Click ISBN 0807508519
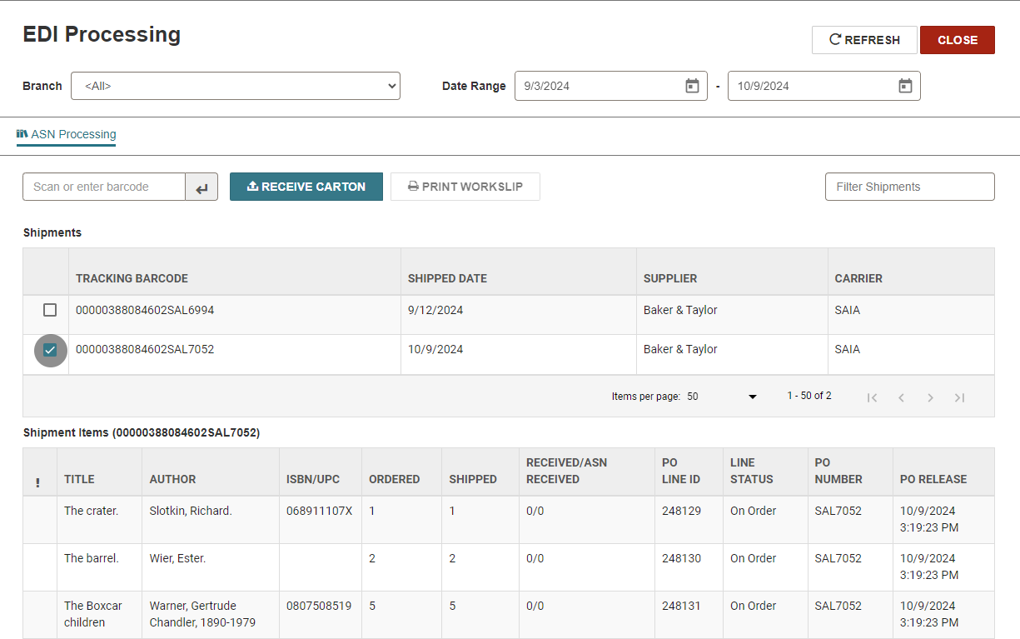 319,606
